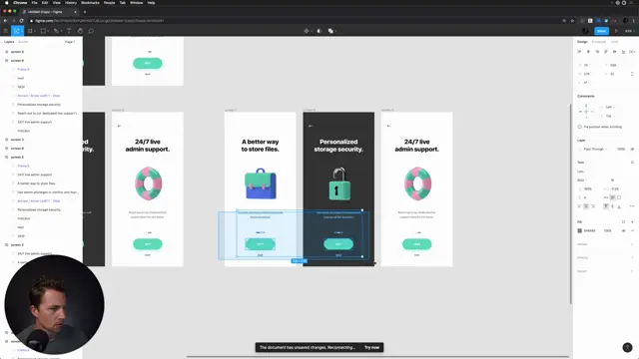
Task: Open Chrome Bookmarks menu
Action: coord(90,3)
